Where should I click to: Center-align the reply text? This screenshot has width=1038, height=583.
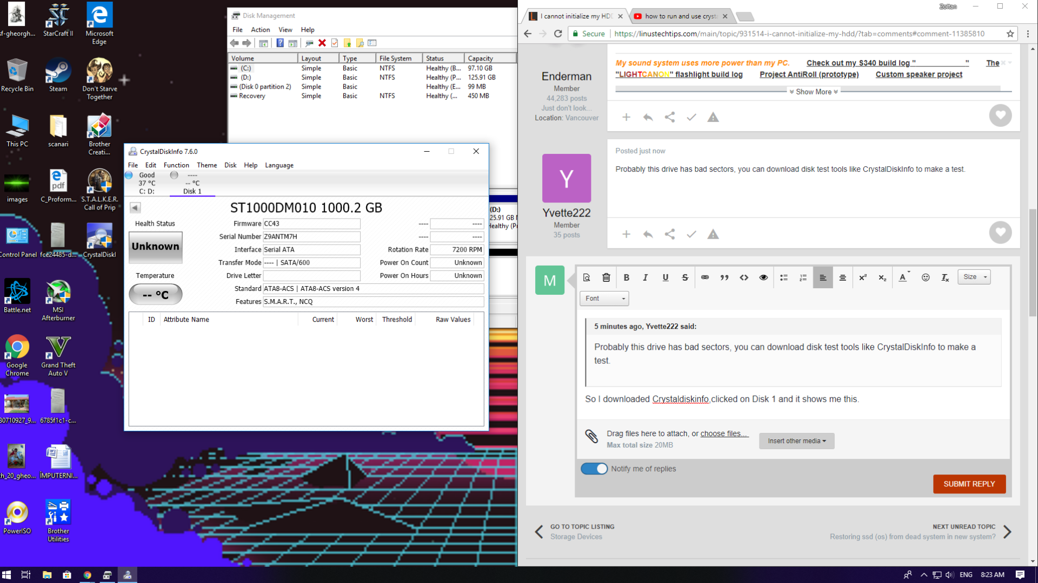[x=842, y=277]
